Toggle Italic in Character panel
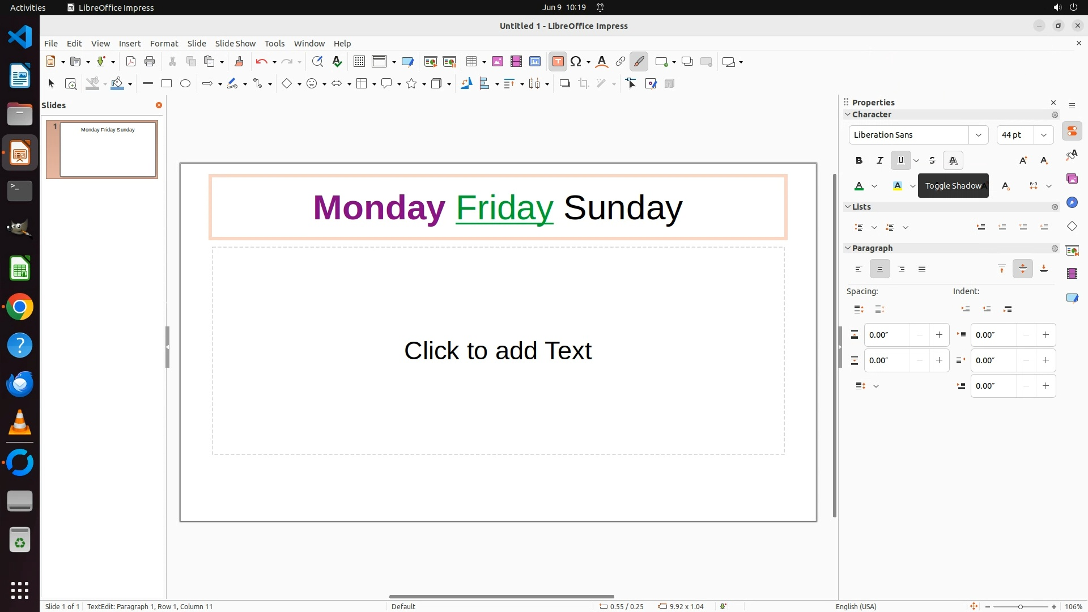Image resolution: width=1088 pixels, height=612 pixels. [880, 160]
